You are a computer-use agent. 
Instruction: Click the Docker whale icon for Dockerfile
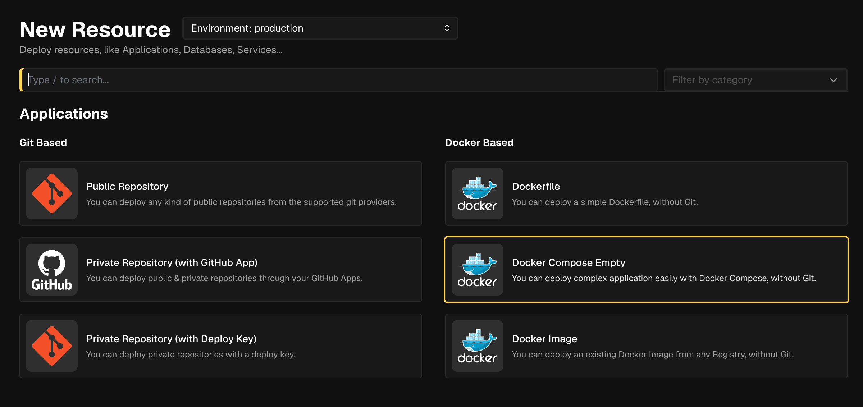(478, 193)
